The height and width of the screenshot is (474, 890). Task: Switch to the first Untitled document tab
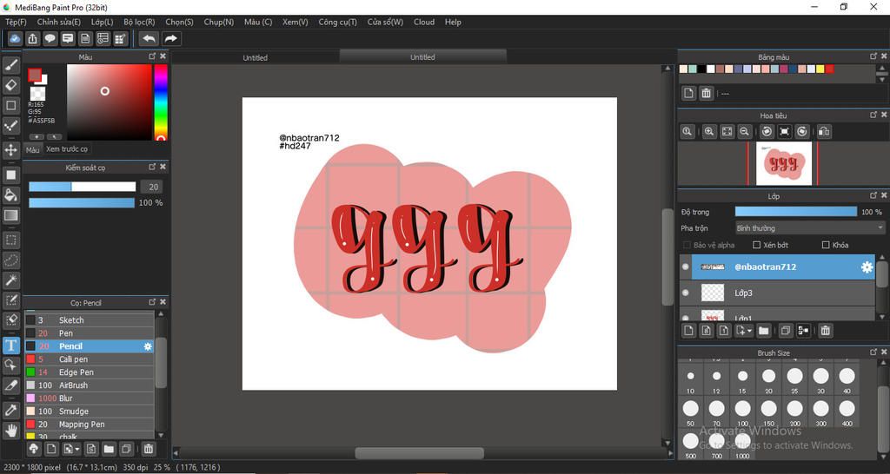(256, 57)
